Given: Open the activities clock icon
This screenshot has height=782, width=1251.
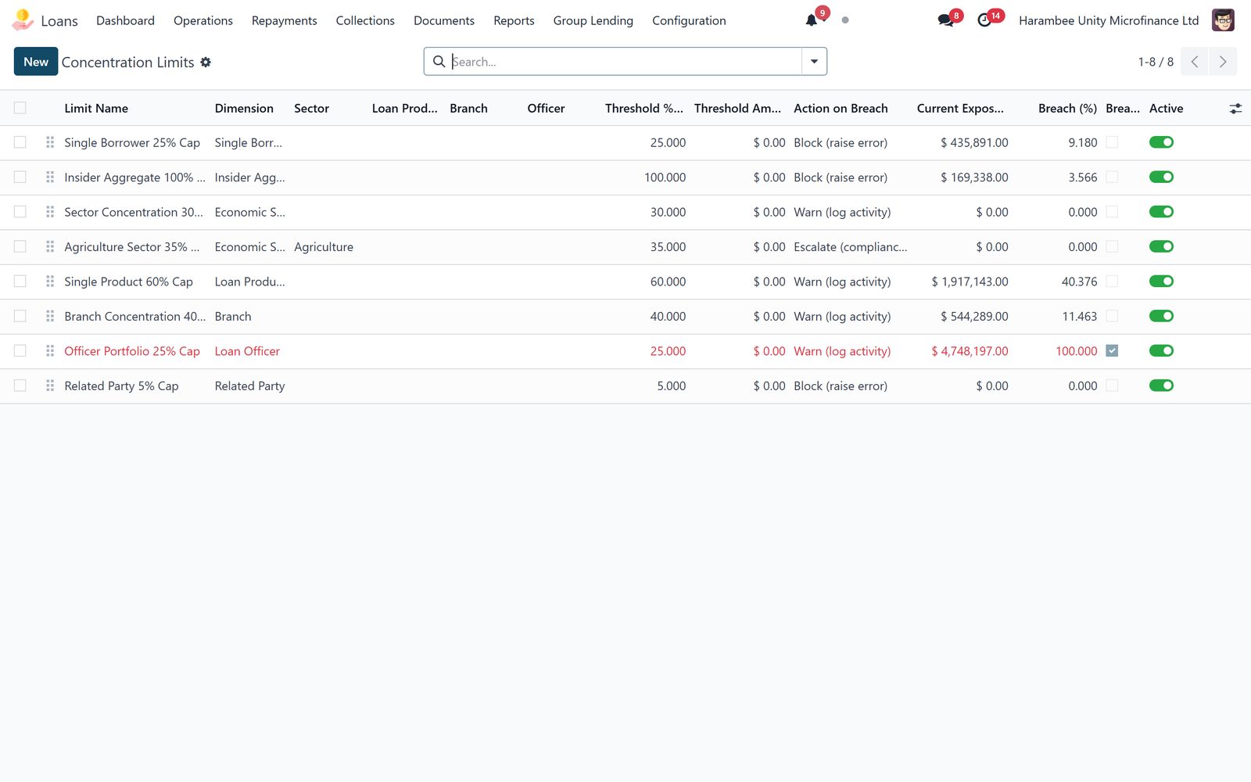Looking at the screenshot, I should (x=984, y=20).
